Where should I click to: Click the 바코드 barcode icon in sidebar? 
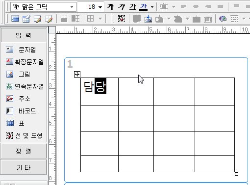tap(10, 111)
